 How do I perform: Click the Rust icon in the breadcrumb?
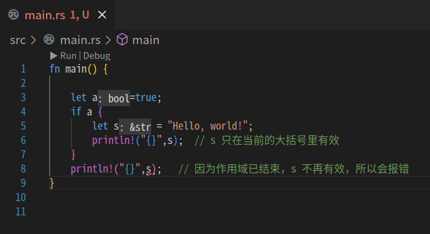click(x=49, y=40)
